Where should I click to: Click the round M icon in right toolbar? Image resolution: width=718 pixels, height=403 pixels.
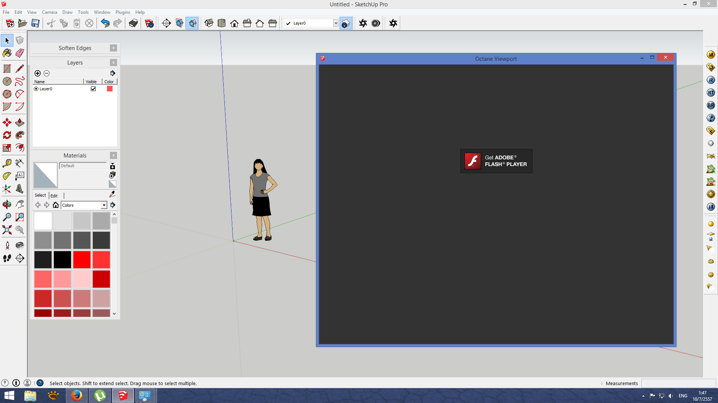coord(711,55)
